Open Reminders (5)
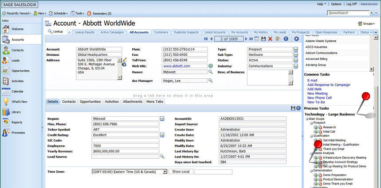 (99, 13)
